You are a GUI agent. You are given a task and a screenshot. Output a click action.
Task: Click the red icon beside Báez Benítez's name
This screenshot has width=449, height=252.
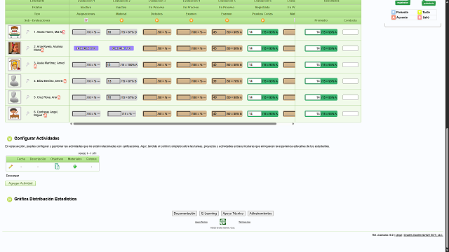click(65, 81)
